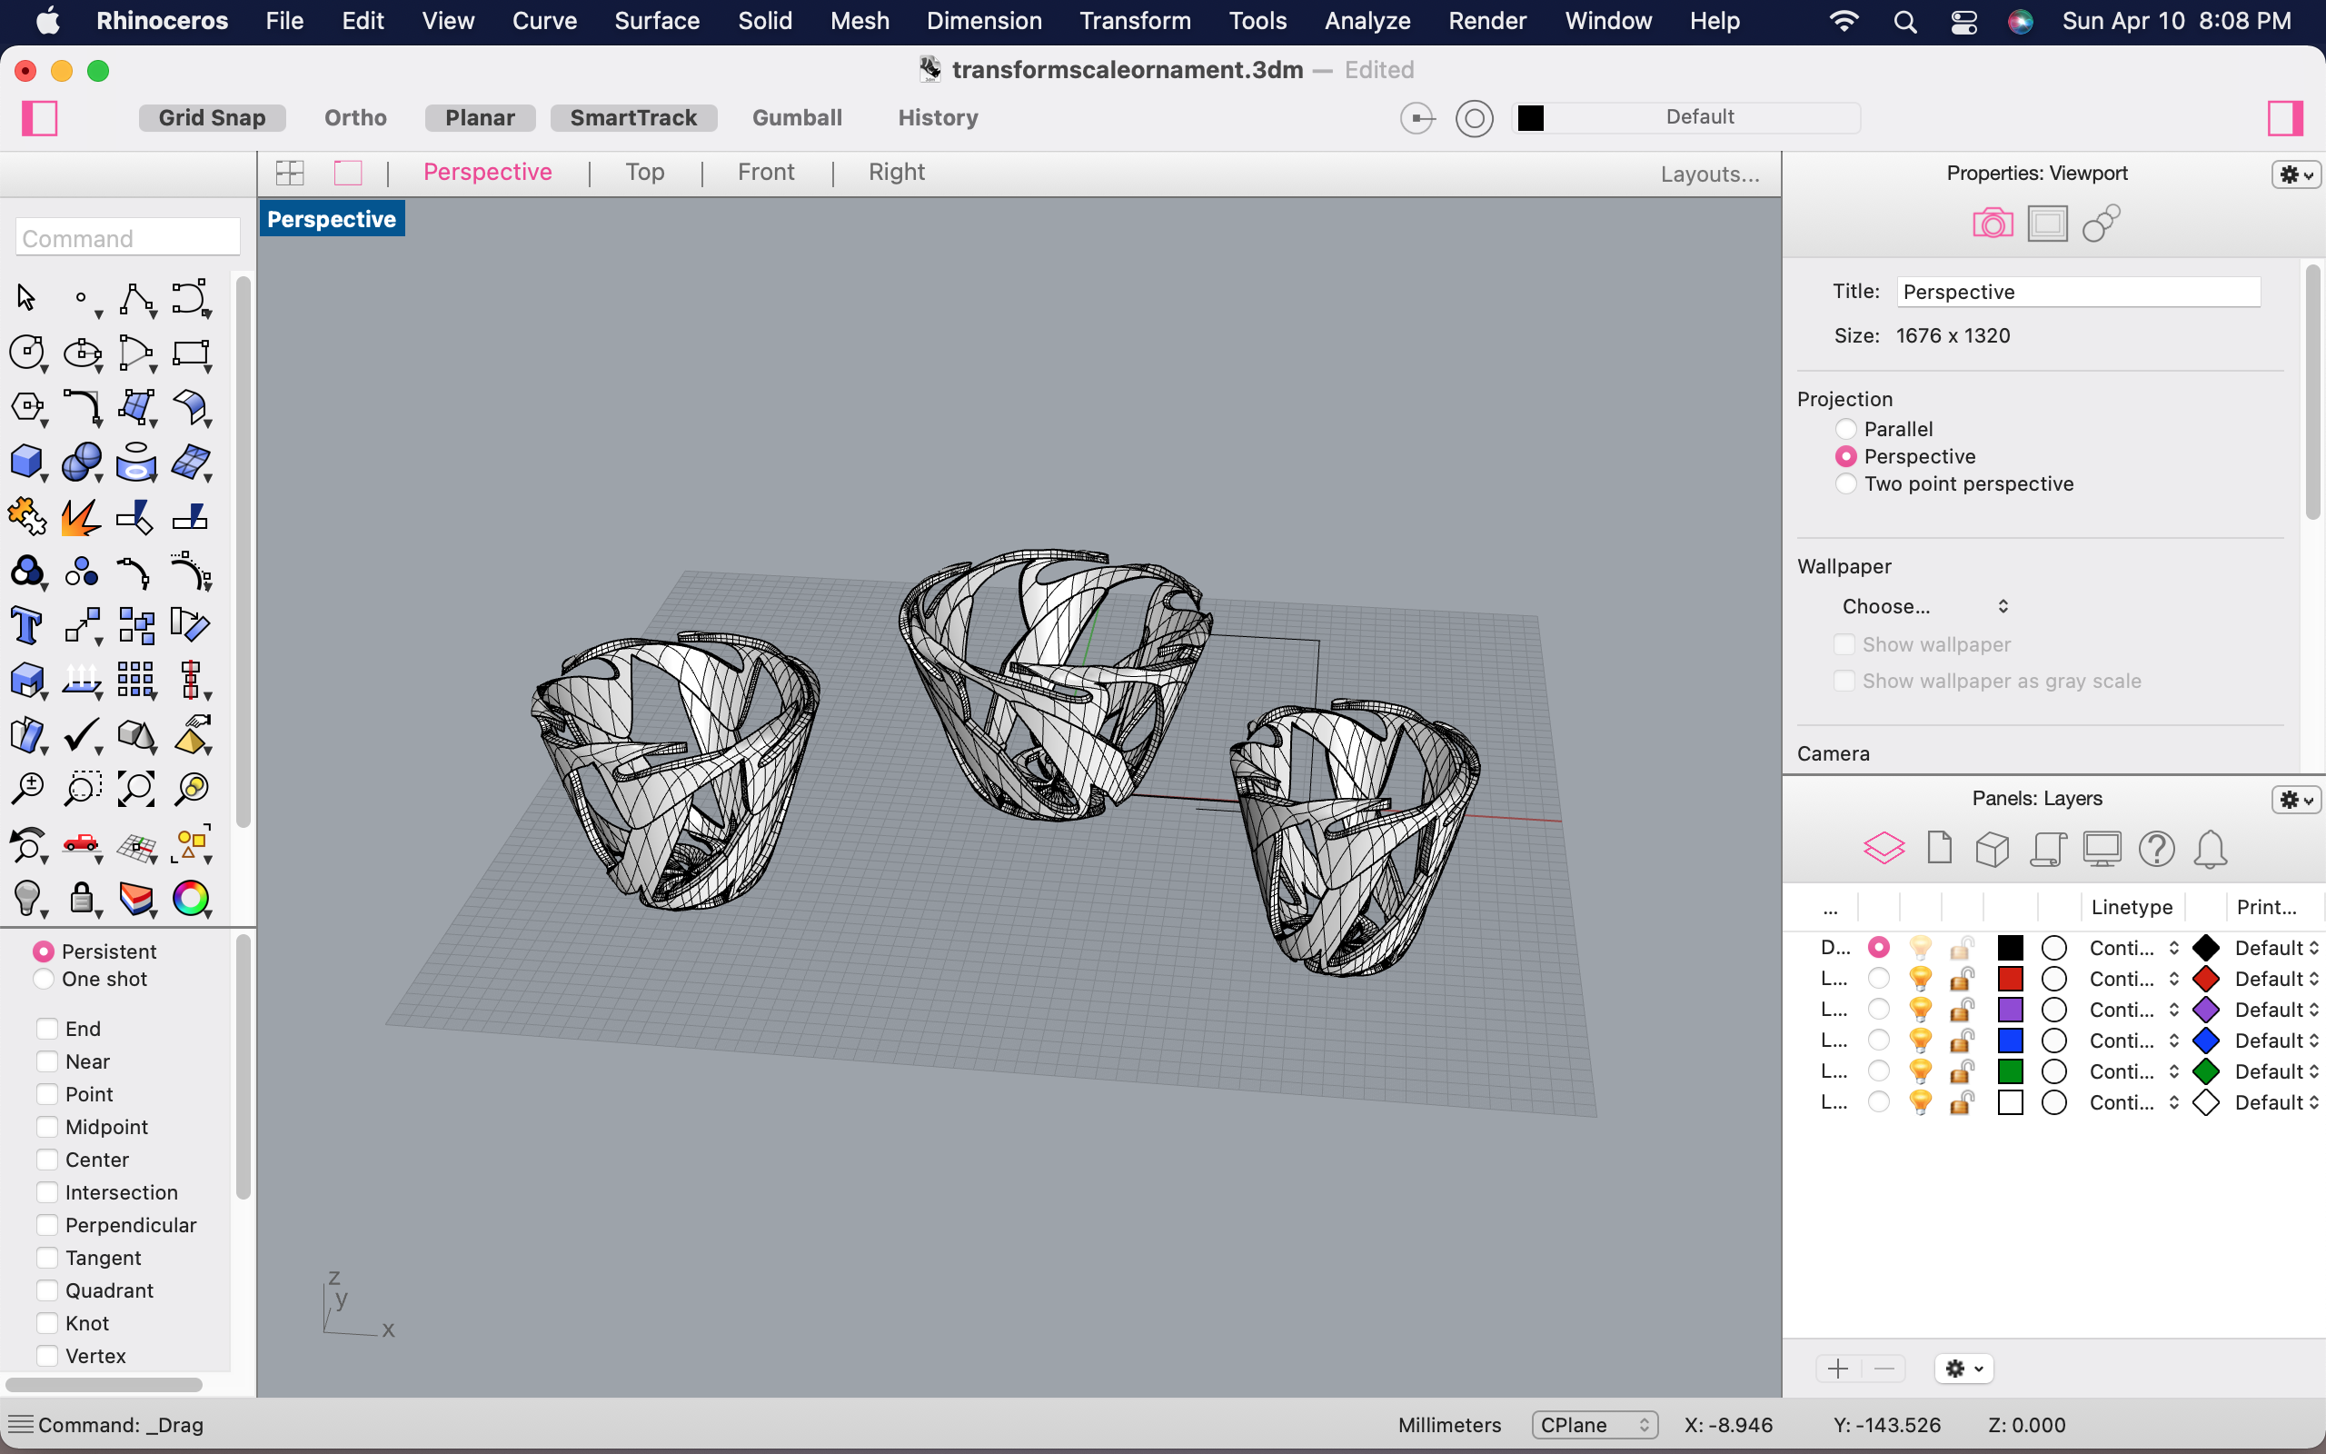
Task: Open the Layers panel gear menu
Action: tap(2295, 799)
